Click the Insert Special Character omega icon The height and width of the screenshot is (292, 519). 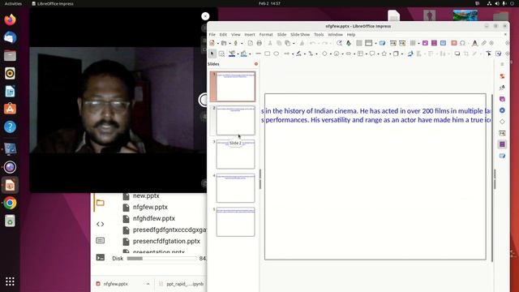point(462,43)
